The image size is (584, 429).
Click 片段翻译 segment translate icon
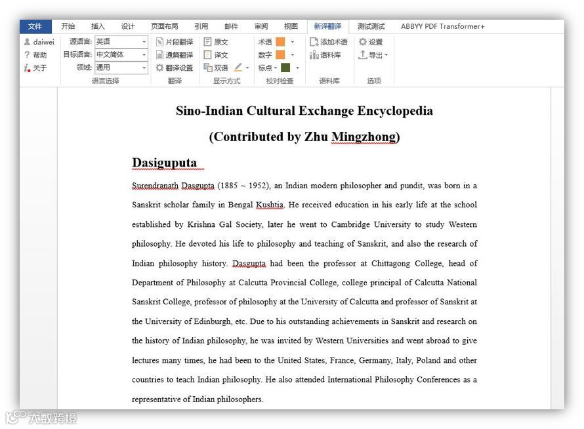click(x=159, y=42)
